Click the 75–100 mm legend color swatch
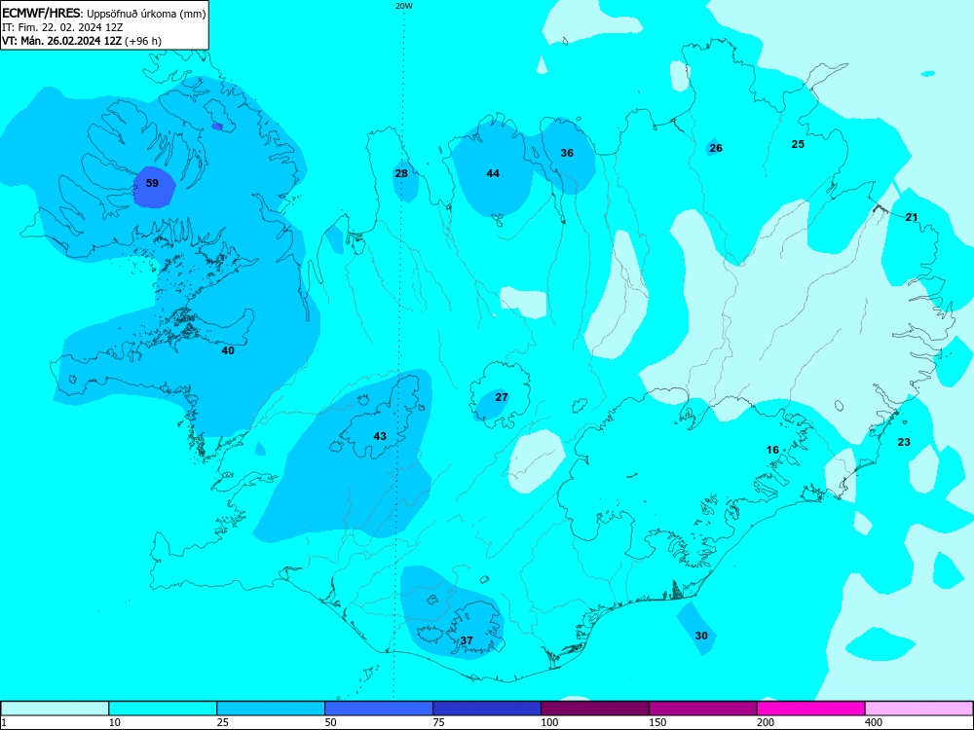 click(487, 709)
